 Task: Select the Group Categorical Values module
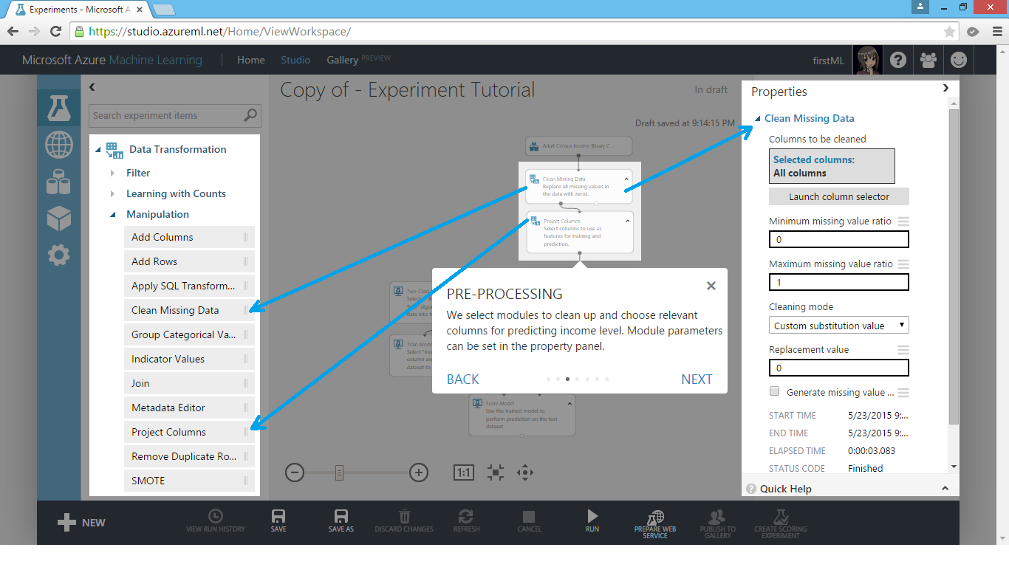point(189,334)
